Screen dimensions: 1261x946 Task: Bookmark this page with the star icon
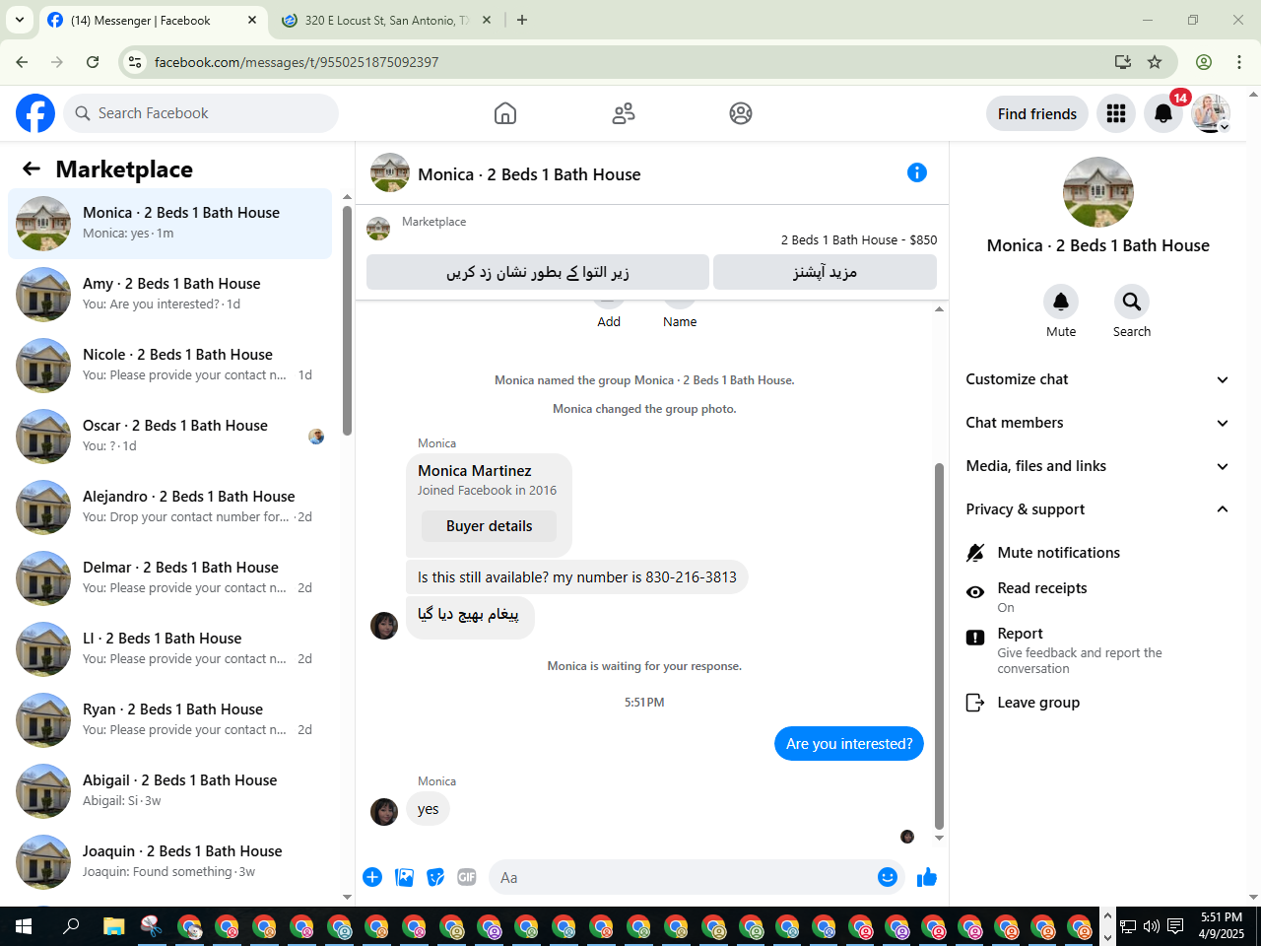tap(1155, 62)
